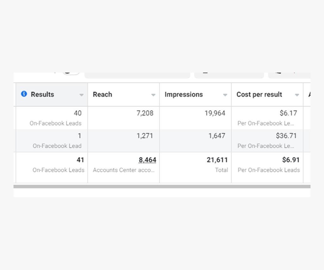Click the total reach value 8,464

point(147,160)
